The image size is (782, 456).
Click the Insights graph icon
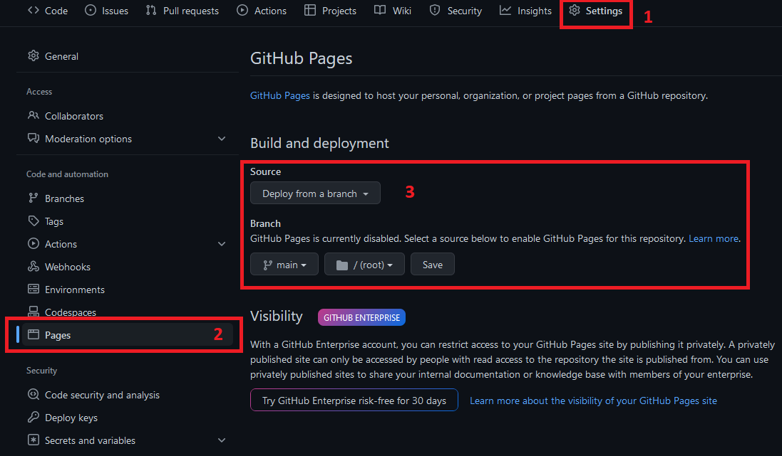[505, 11]
